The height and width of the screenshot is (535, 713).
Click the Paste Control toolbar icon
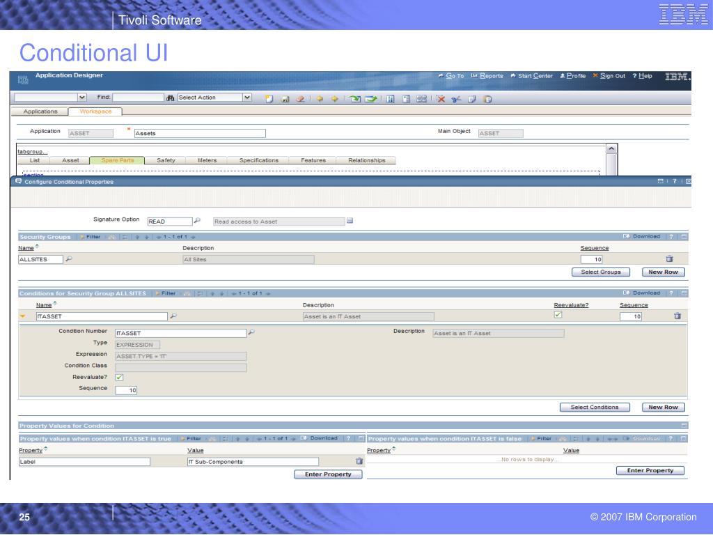click(487, 99)
